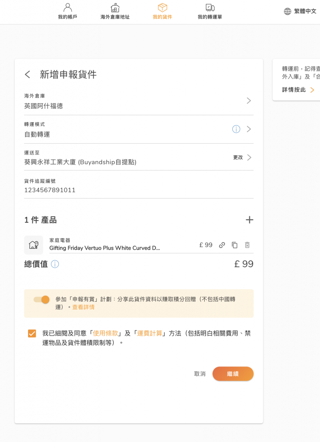
Task: Add another product with plus icon
Action: tap(249, 220)
